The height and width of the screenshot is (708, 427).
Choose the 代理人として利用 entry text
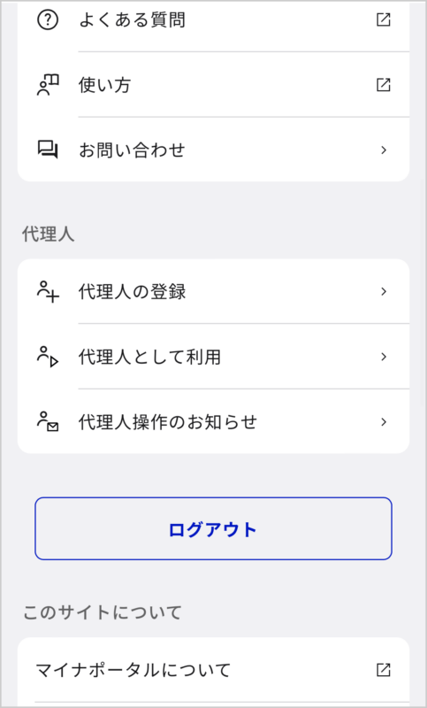click(x=149, y=357)
